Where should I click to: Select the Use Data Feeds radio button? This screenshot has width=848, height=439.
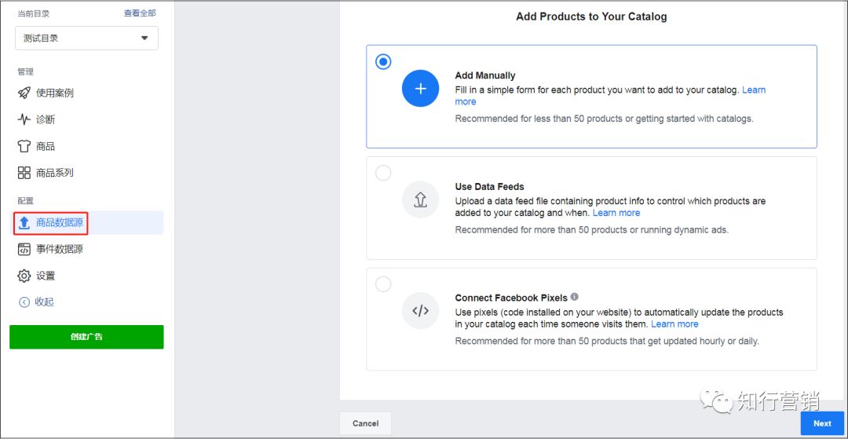click(383, 174)
